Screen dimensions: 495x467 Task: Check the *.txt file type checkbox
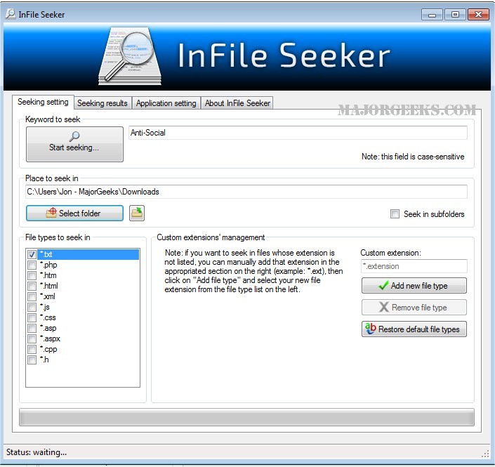tap(32, 254)
